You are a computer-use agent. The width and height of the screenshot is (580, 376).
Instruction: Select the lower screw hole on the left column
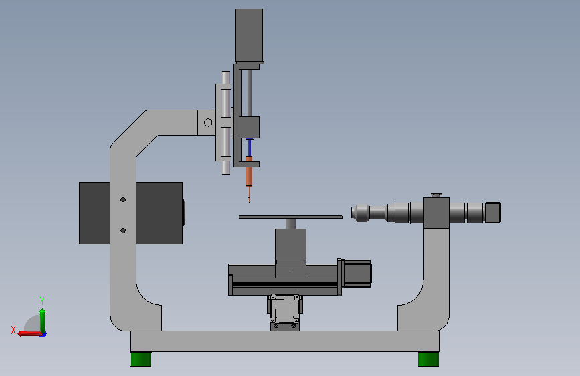123,231
